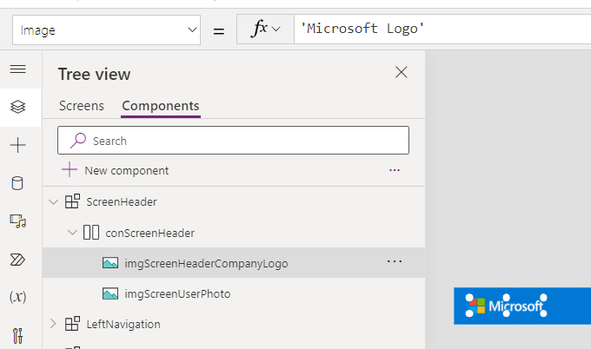Expand the fx formula function dropdown

[266, 30]
